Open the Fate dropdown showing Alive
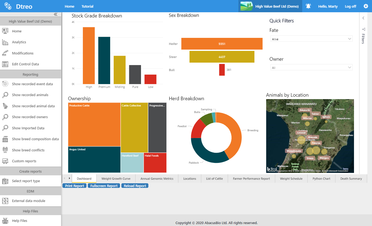 click(x=311, y=39)
